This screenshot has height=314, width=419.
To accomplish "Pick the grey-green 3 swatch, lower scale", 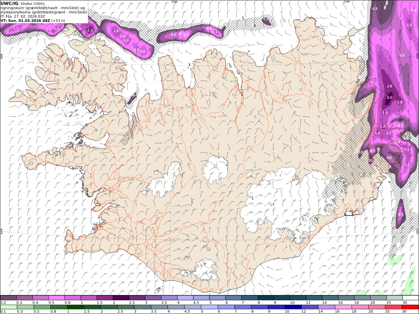I will click(142, 307).
